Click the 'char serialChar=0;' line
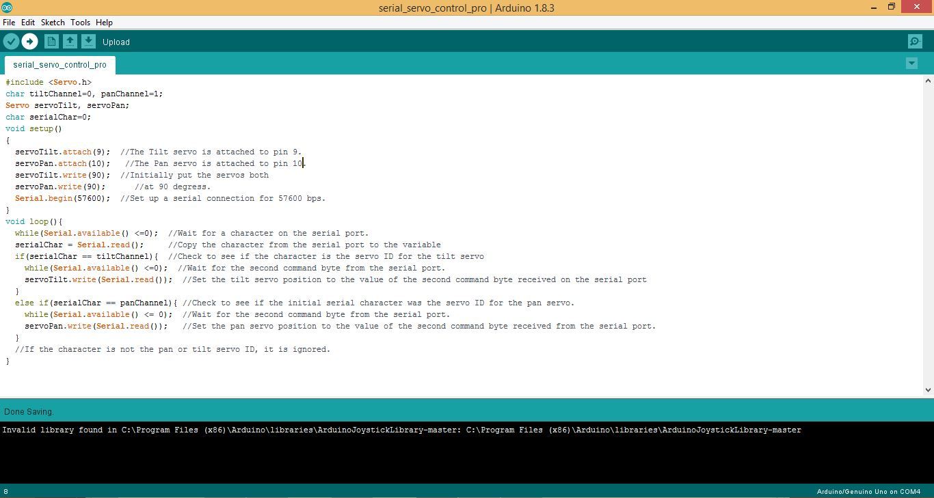The height and width of the screenshot is (498, 934). click(x=48, y=117)
